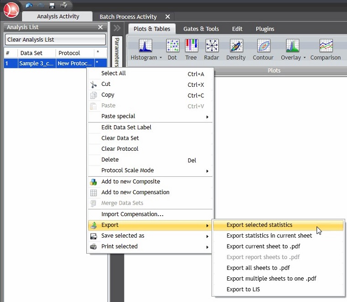Viewport: 347px width, 302px height.
Task: Click the Data Set column header
Action: pyautogui.click(x=37, y=53)
